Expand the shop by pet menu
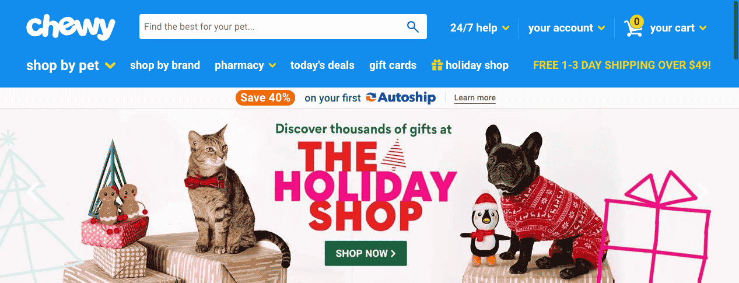 [x=71, y=65]
